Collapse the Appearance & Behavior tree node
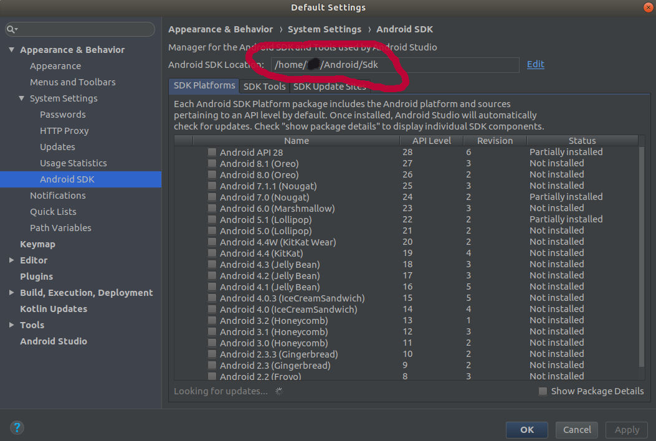The width and height of the screenshot is (656, 441). [x=11, y=50]
